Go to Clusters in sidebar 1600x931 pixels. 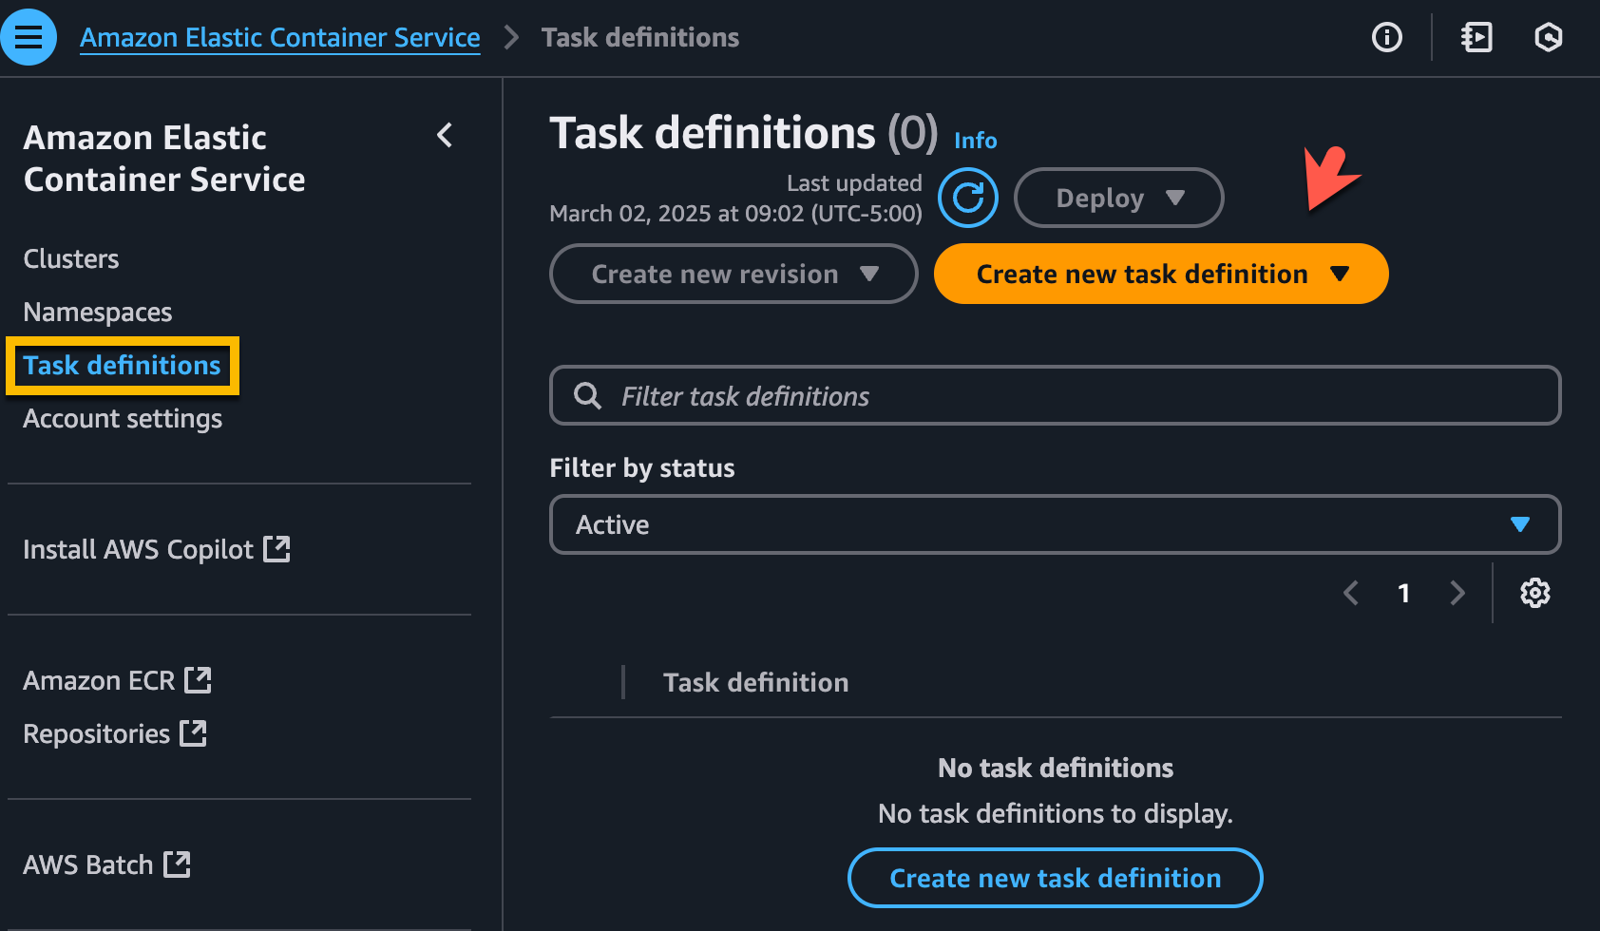(x=71, y=258)
